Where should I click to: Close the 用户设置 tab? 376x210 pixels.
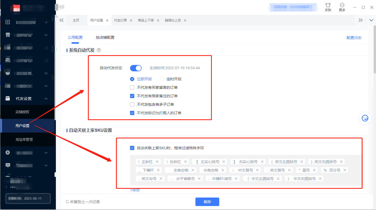coord(107,20)
